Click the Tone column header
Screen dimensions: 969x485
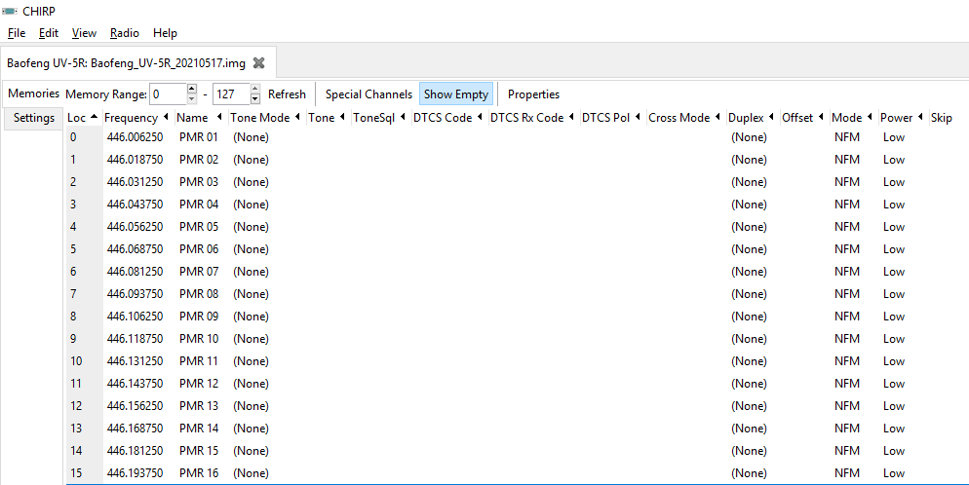coord(327,117)
